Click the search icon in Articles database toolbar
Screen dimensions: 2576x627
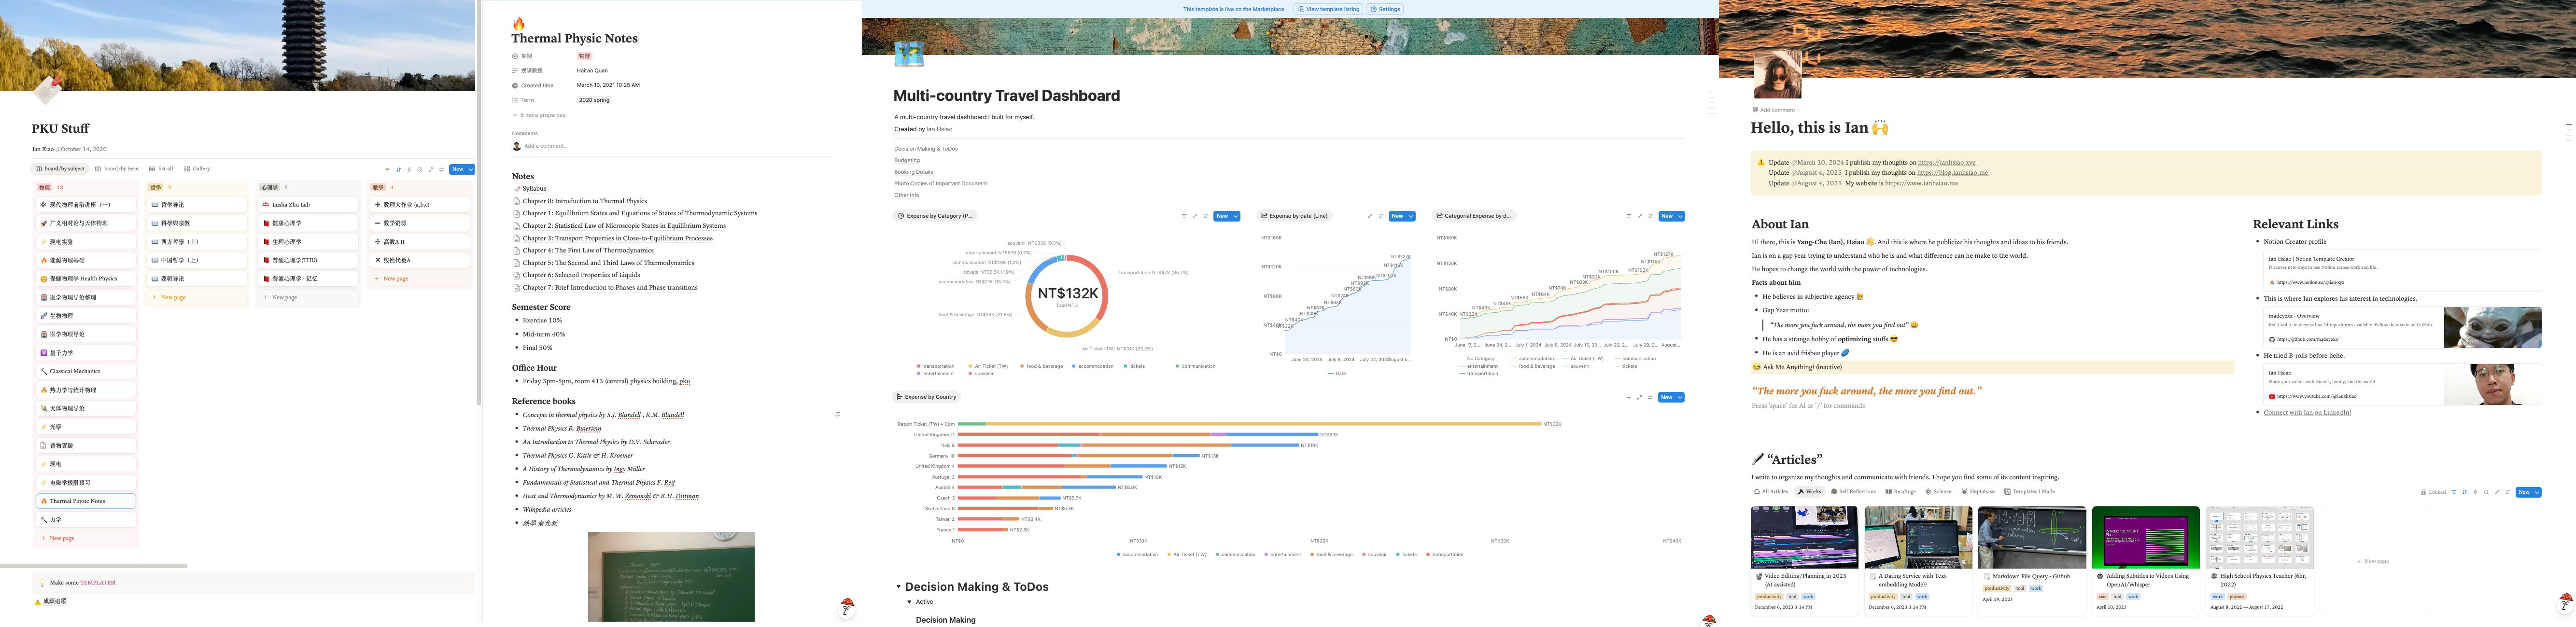[2487, 492]
